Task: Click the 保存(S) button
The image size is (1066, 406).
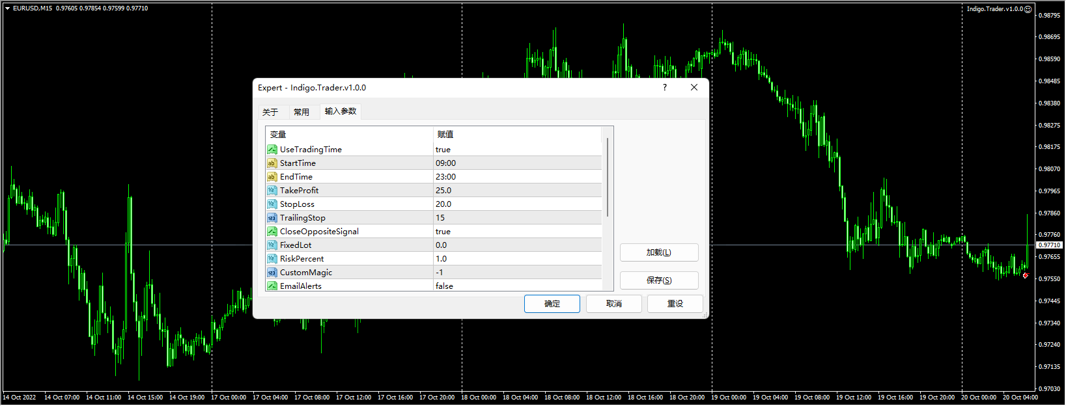Action: coord(659,280)
